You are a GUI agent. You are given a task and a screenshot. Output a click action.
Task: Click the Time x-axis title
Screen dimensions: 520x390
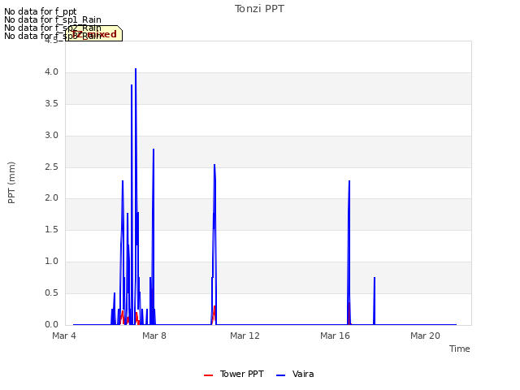point(459,349)
